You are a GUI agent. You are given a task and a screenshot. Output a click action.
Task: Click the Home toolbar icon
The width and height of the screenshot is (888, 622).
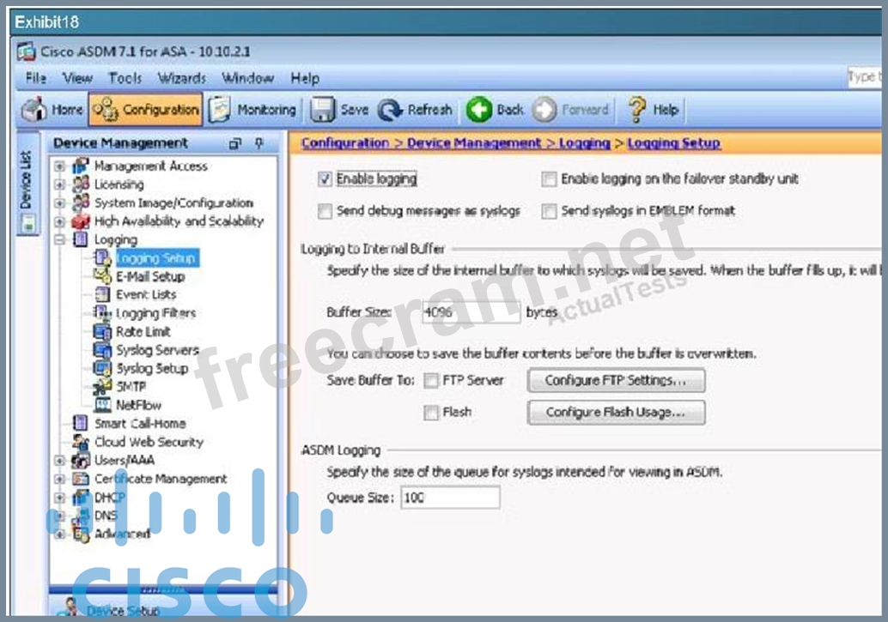pos(35,110)
